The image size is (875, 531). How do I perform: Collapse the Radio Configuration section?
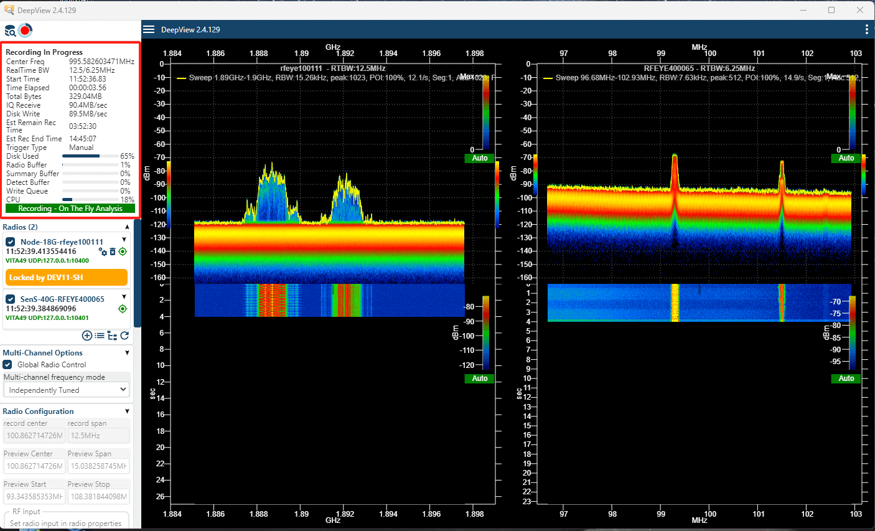127,411
